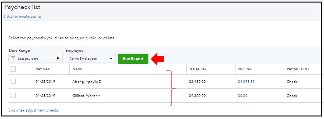Click the Run Report button
The image size is (324, 119).
click(x=133, y=59)
